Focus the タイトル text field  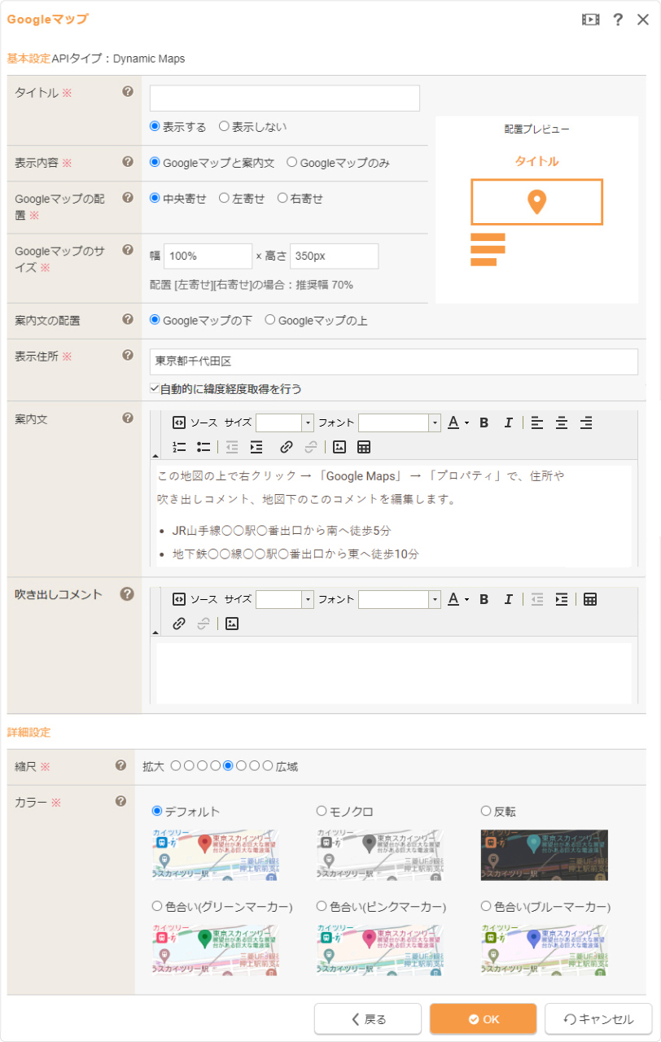click(285, 98)
